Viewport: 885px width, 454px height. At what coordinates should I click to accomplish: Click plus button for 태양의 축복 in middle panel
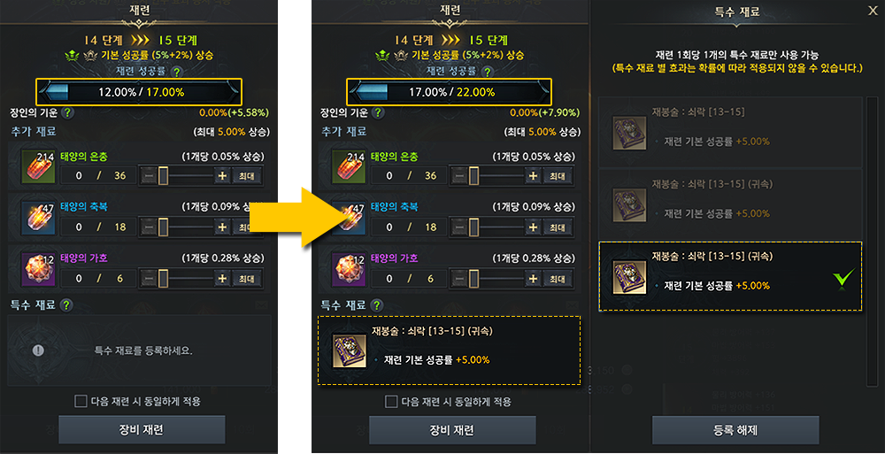[532, 227]
